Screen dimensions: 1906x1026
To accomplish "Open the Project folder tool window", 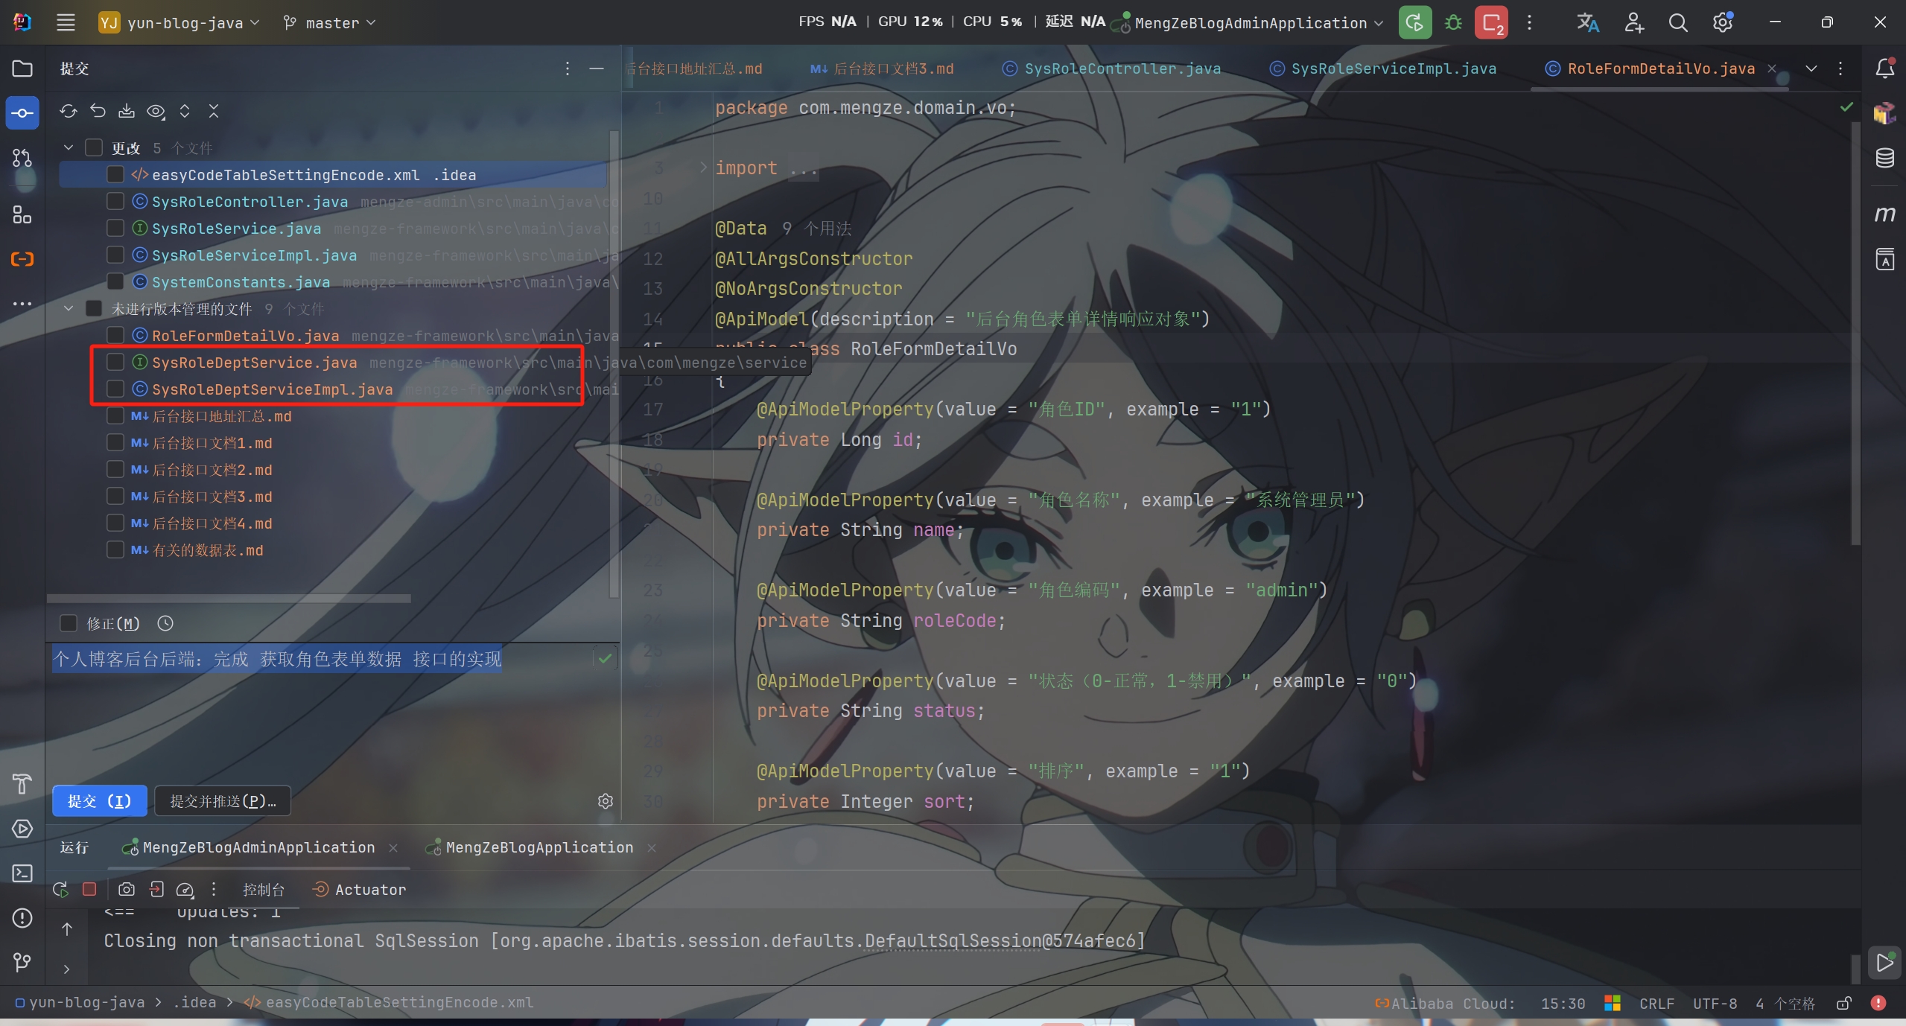I will coord(22,68).
